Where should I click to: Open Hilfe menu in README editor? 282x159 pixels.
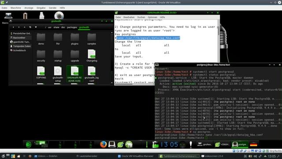[163, 17]
